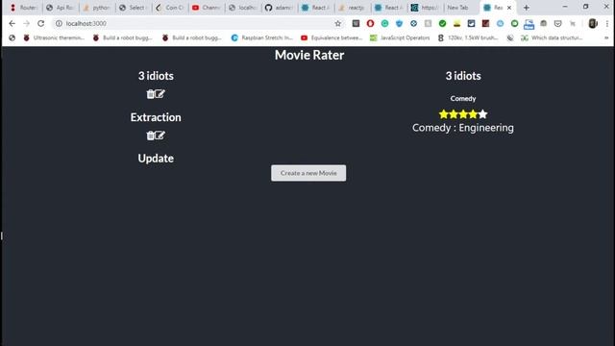
Task: Open Ultrasonic theremin bookmark
Action: 54,37
